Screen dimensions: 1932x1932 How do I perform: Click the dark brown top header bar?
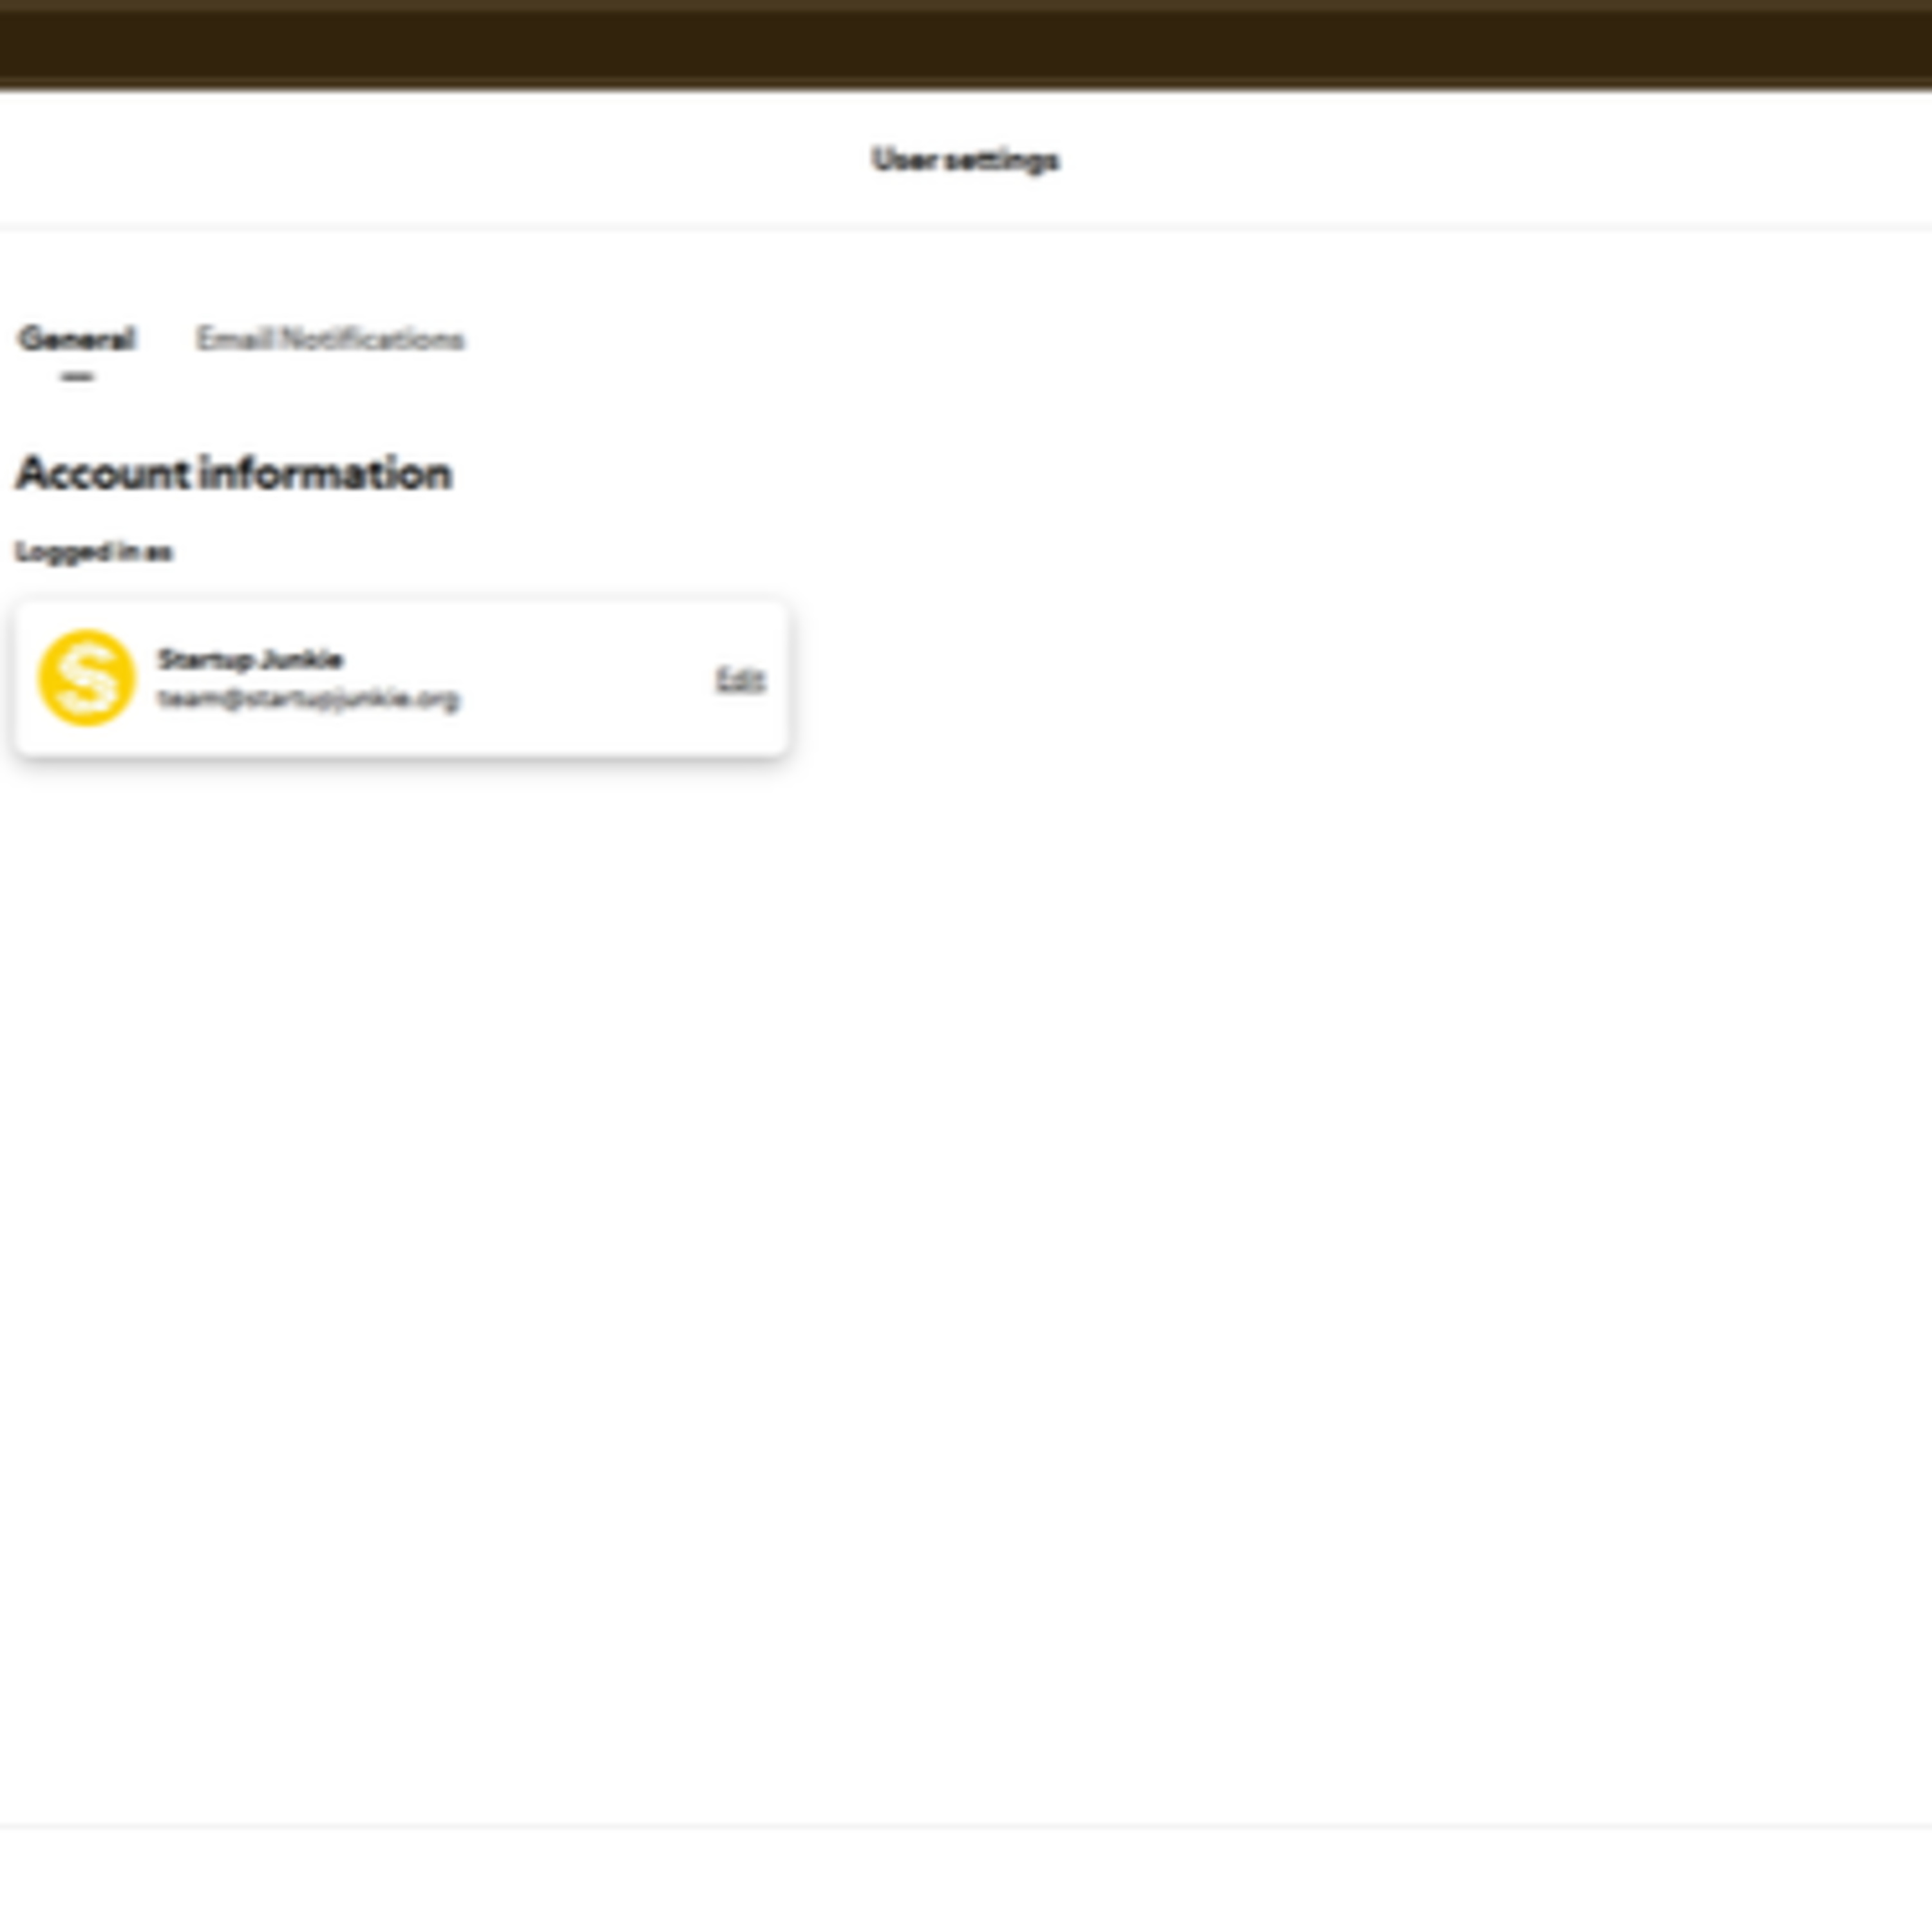965,46
